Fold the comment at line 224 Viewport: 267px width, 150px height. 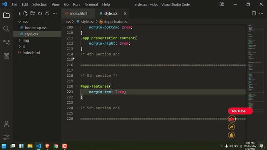coord(77,108)
